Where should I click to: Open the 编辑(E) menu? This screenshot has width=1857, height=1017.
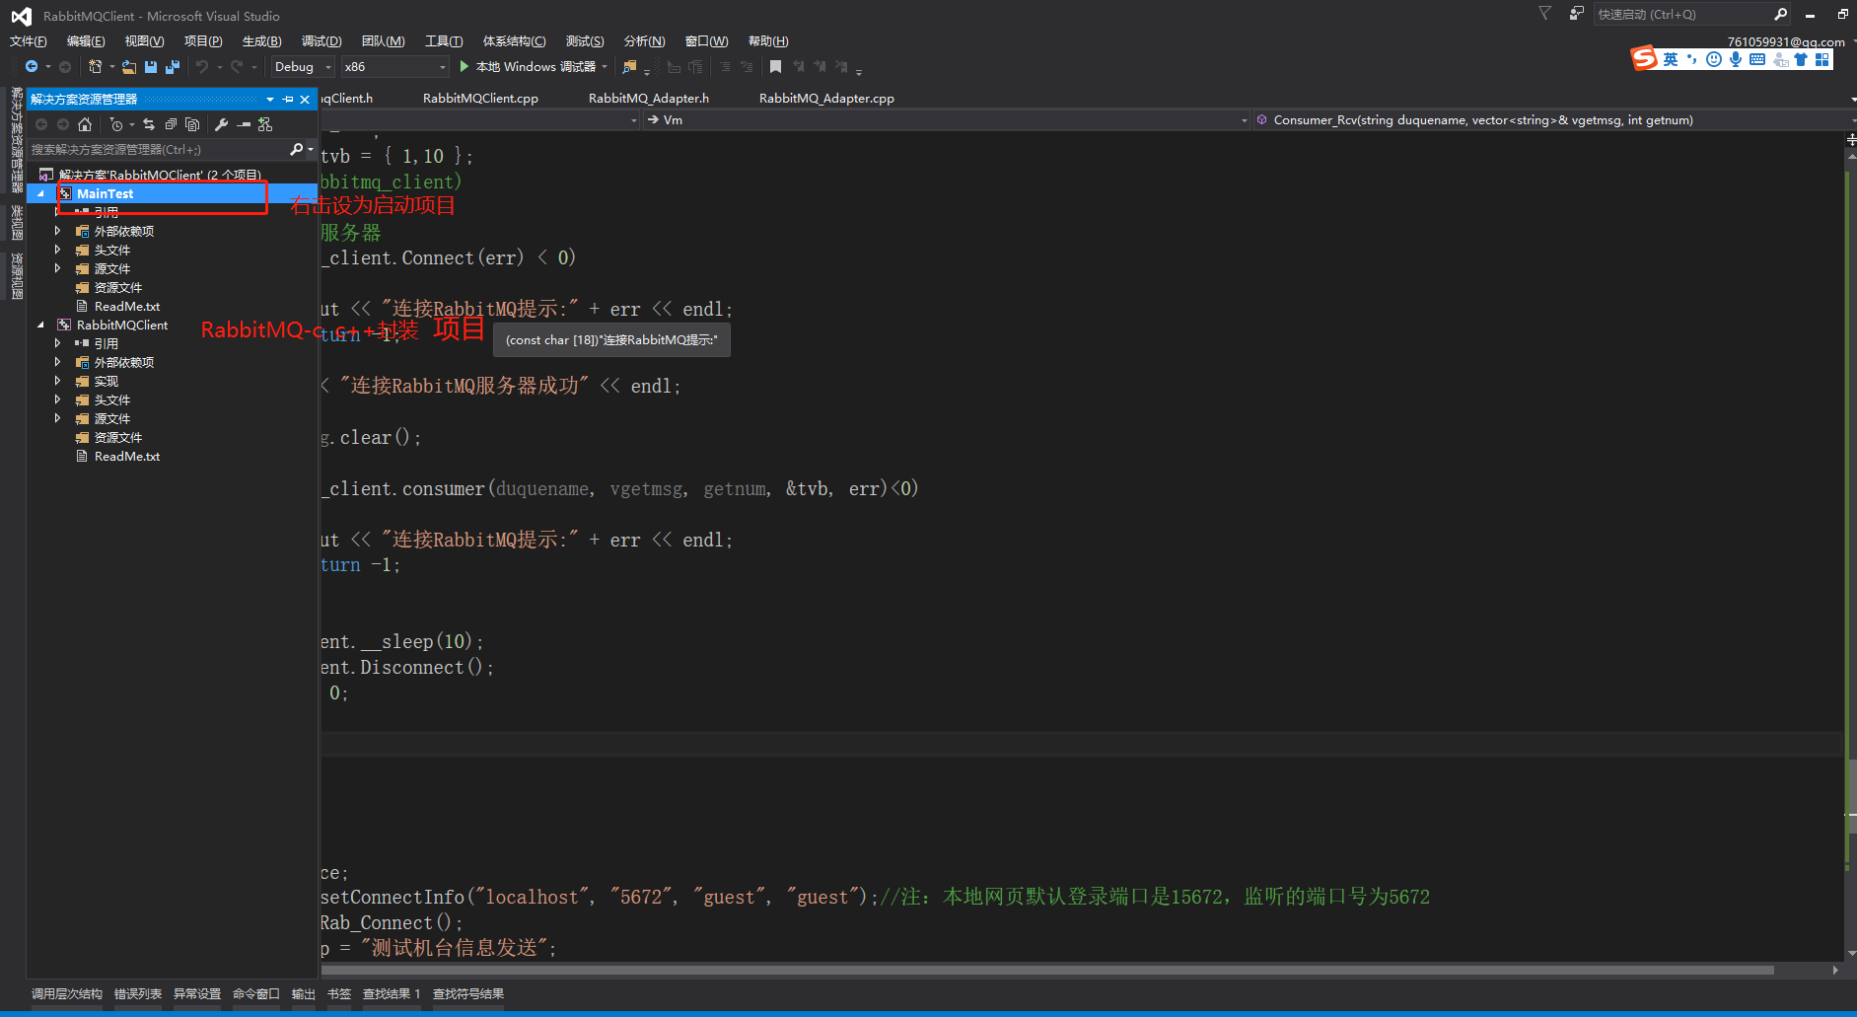point(86,41)
